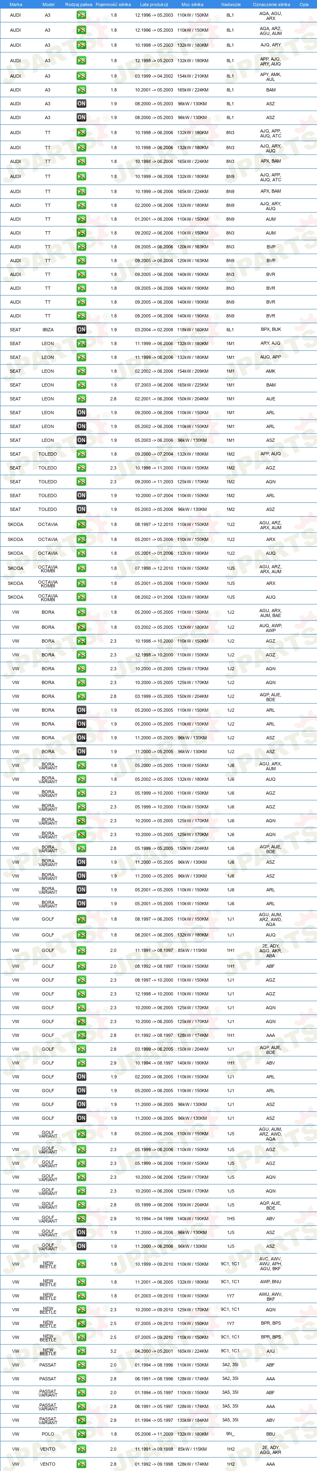The width and height of the screenshot is (317, 1471).
Task: Click the 135kW / 184KM power cell
Action: coord(193,1420)
